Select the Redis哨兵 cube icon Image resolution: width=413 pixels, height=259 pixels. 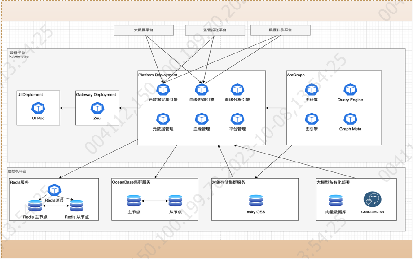(54, 190)
